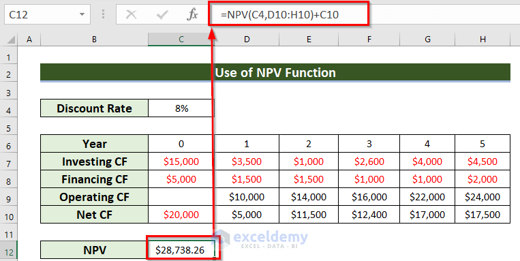Click the 'NPV' label cell

[x=95, y=250]
